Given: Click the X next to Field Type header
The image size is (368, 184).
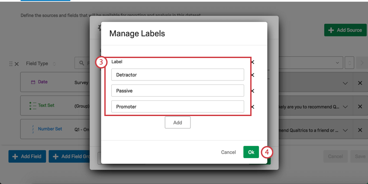Looking at the screenshot, I should coord(16,64).
